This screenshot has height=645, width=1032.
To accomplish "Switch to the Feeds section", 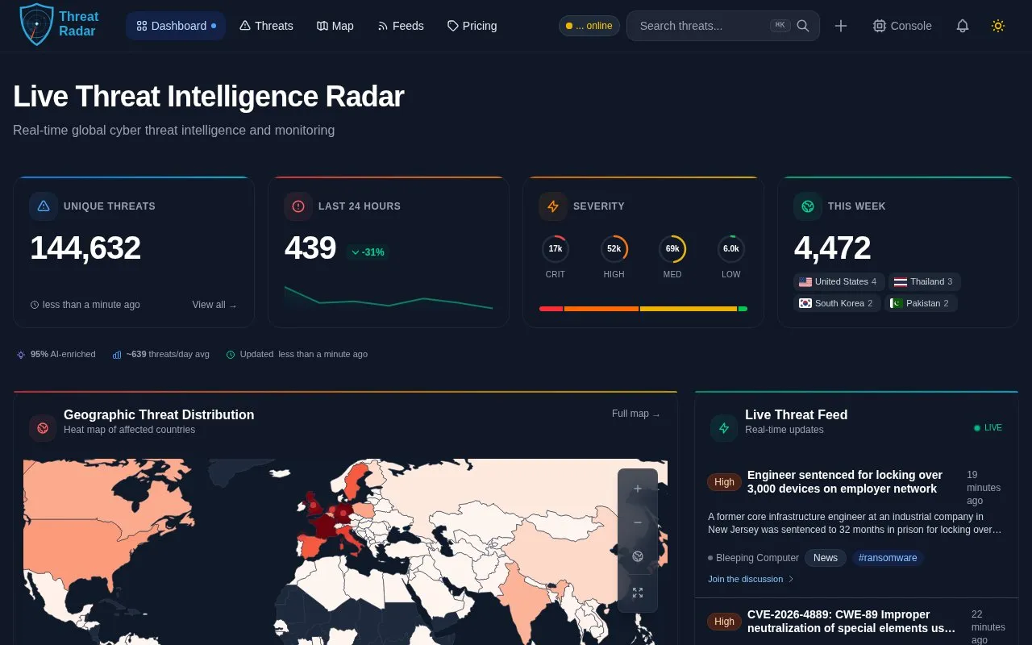I will tap(400, 26).
